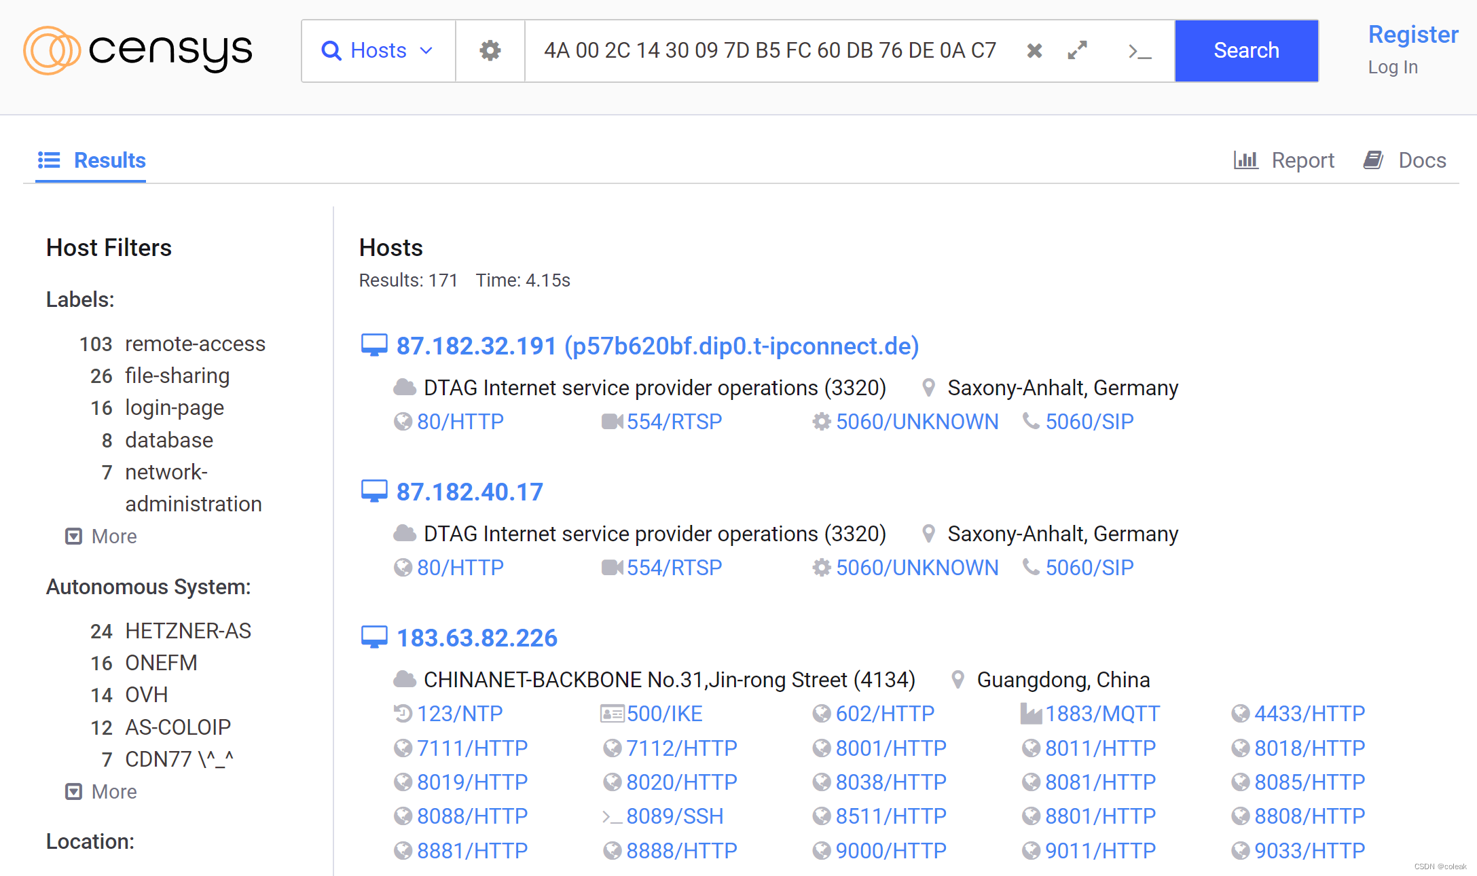
Task: Click the Hosts dropdown arrow
Action: coord(425,49)
